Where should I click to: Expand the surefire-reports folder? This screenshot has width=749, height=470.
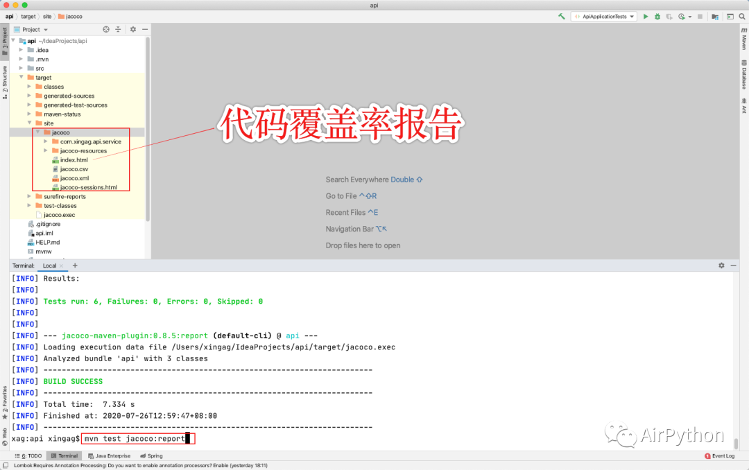[x=29, y=196]
